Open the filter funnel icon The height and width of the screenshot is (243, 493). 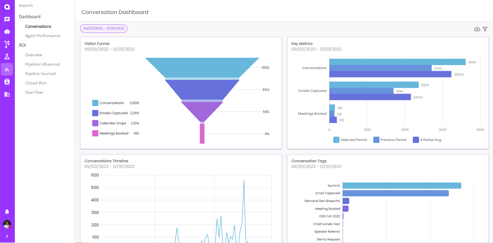pyautogui.click(x=485, y=29)
